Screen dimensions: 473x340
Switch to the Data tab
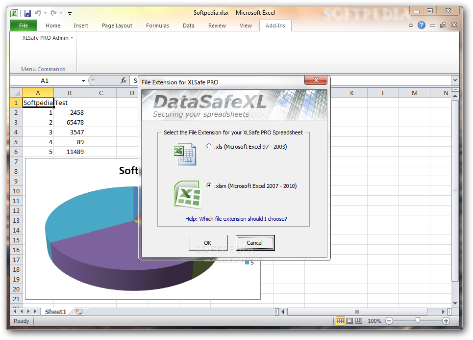[189, 26]
